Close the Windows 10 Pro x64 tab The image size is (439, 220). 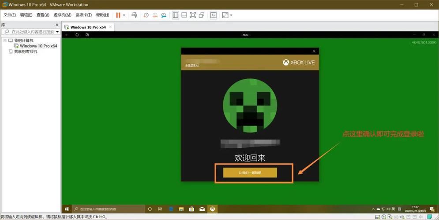pyautogui.click(x=110, y=27)
